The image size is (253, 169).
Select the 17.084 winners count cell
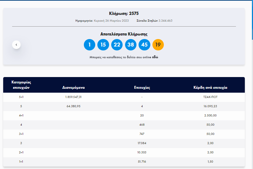[142, 143]
